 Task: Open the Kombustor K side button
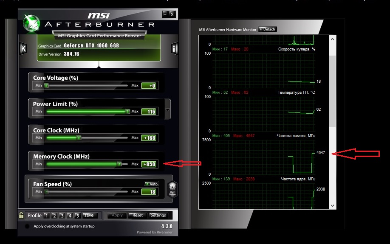pyautogui.click(x=23, y=48)
